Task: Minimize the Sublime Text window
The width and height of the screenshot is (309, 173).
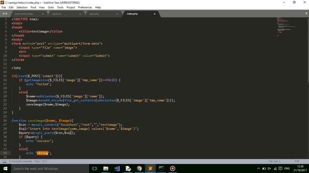Action: [284, 2]
